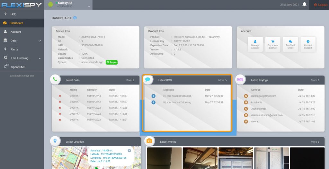Click the Live Listening phone icon
This screenshot has height=169, width=329.
click(5, 58)
